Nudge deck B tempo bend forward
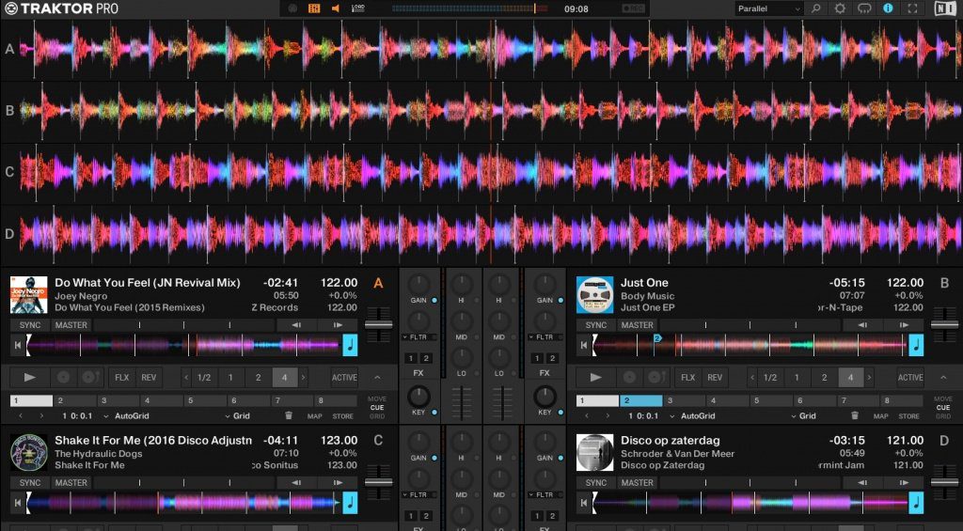 [x=904, y=325]
